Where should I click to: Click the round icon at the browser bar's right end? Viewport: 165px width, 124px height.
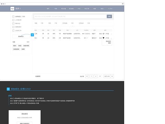tap(122, 4)
